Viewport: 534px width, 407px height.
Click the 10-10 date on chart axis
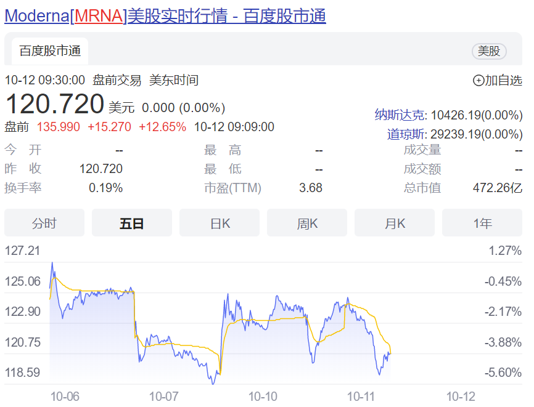pyautogui.click(x=263, y=396)
